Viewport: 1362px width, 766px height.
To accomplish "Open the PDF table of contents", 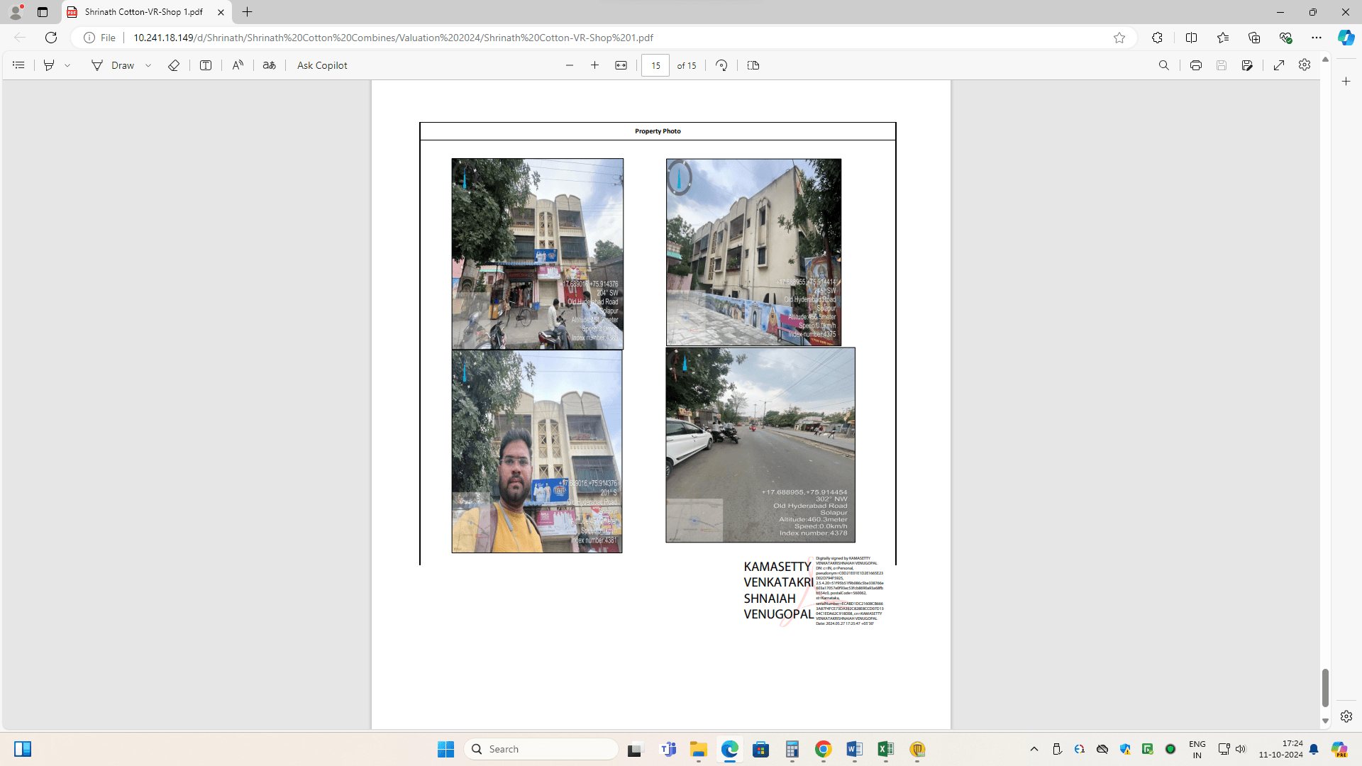I will (18, 65).
